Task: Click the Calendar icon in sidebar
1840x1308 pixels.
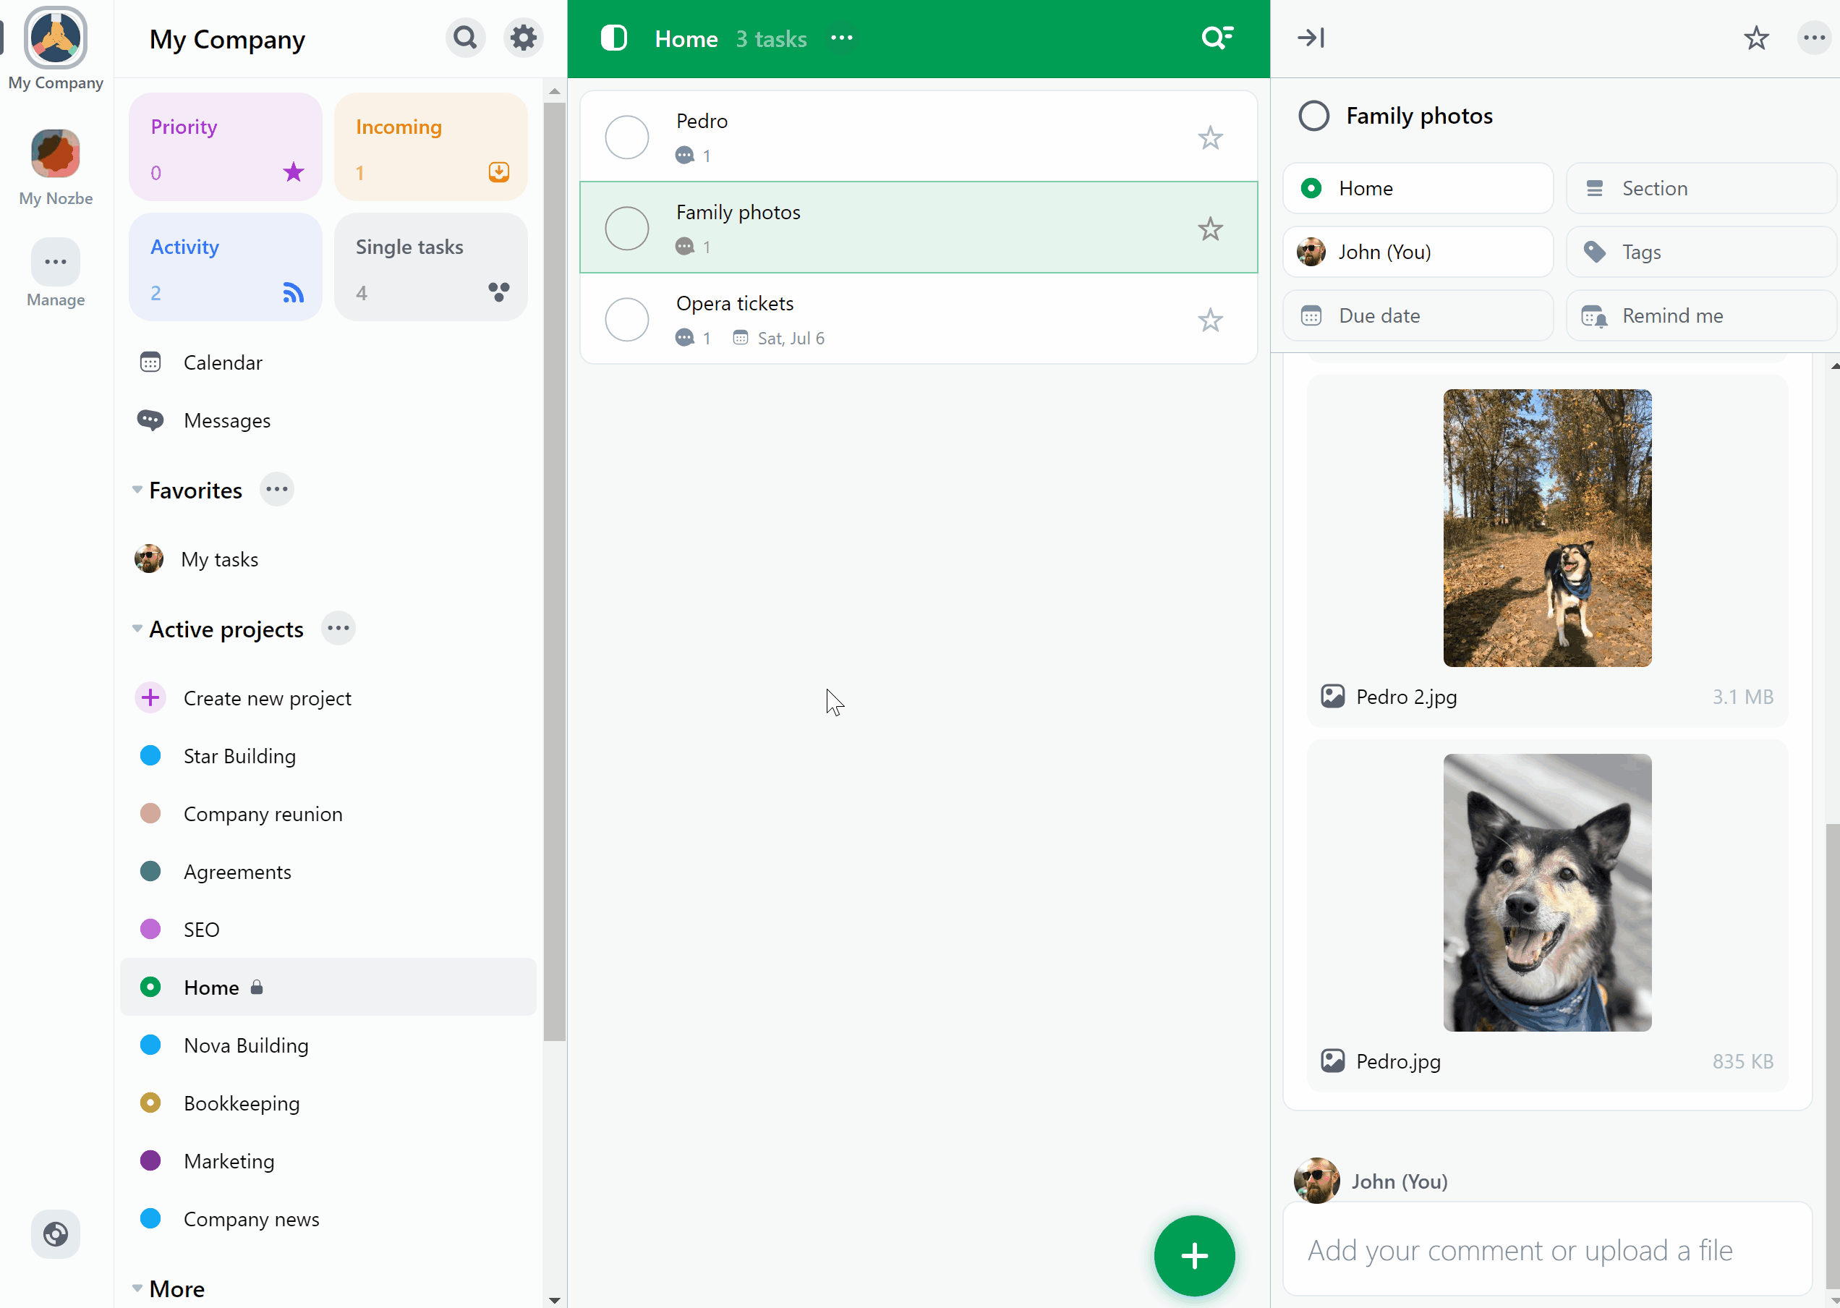Action: (151, 362)
